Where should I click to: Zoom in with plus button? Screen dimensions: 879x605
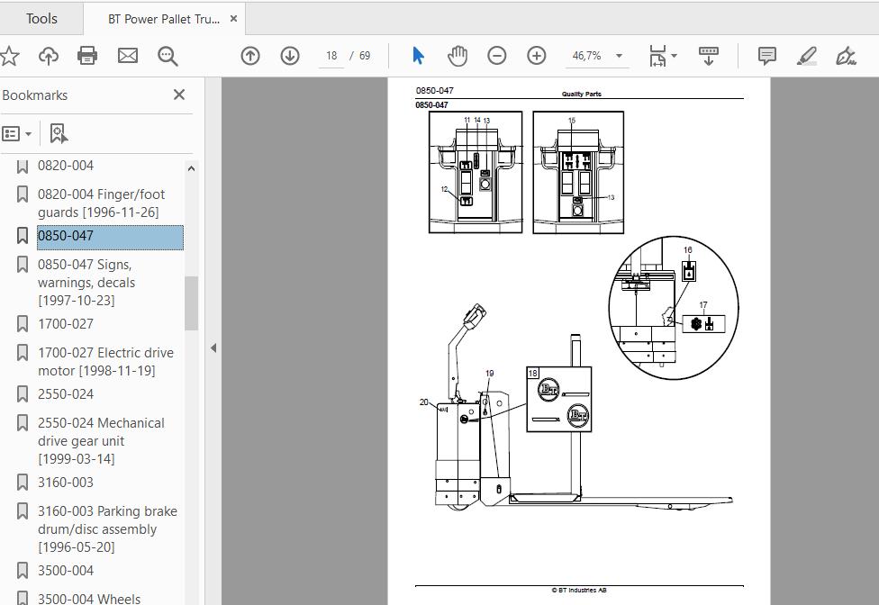tap(537, 56)
